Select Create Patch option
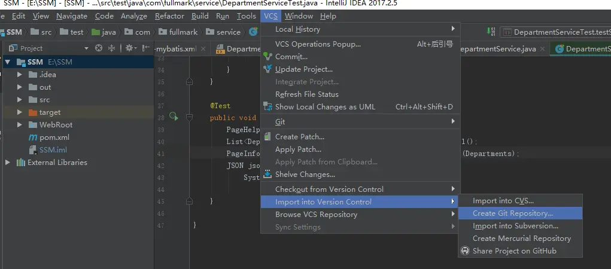Viewport: 611px width, 269px height. (x=360, y=137)
